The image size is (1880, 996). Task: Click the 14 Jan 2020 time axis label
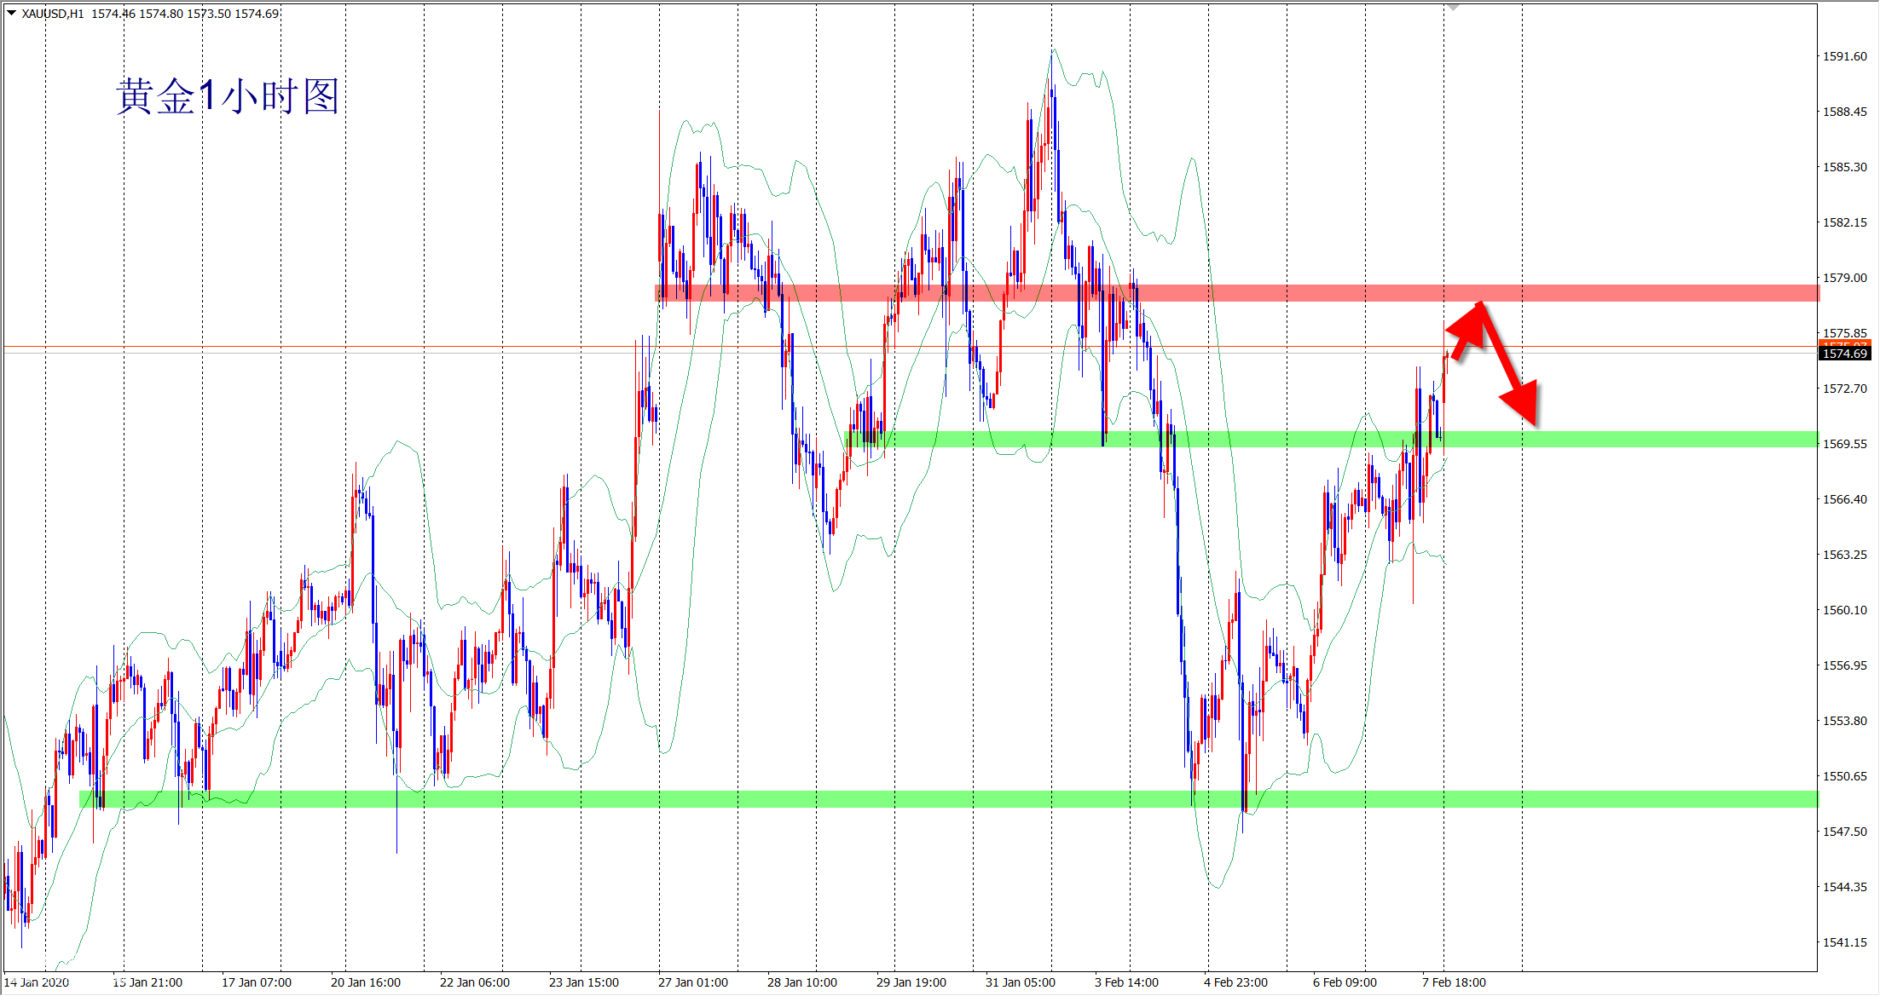click(37, 982)
